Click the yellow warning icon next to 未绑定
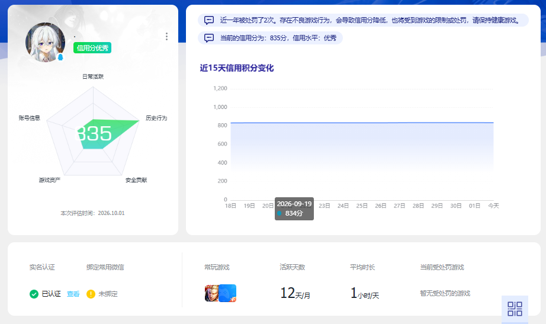The image size is (546, 324). 91,294
